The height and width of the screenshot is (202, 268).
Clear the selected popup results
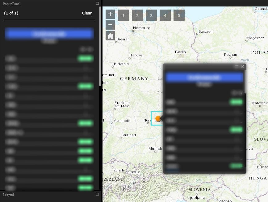click(x=87, y=13)
